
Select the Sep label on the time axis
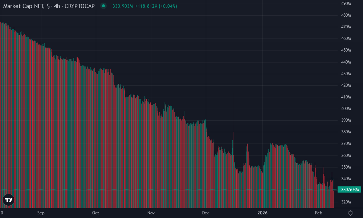(x=41, y=213)
